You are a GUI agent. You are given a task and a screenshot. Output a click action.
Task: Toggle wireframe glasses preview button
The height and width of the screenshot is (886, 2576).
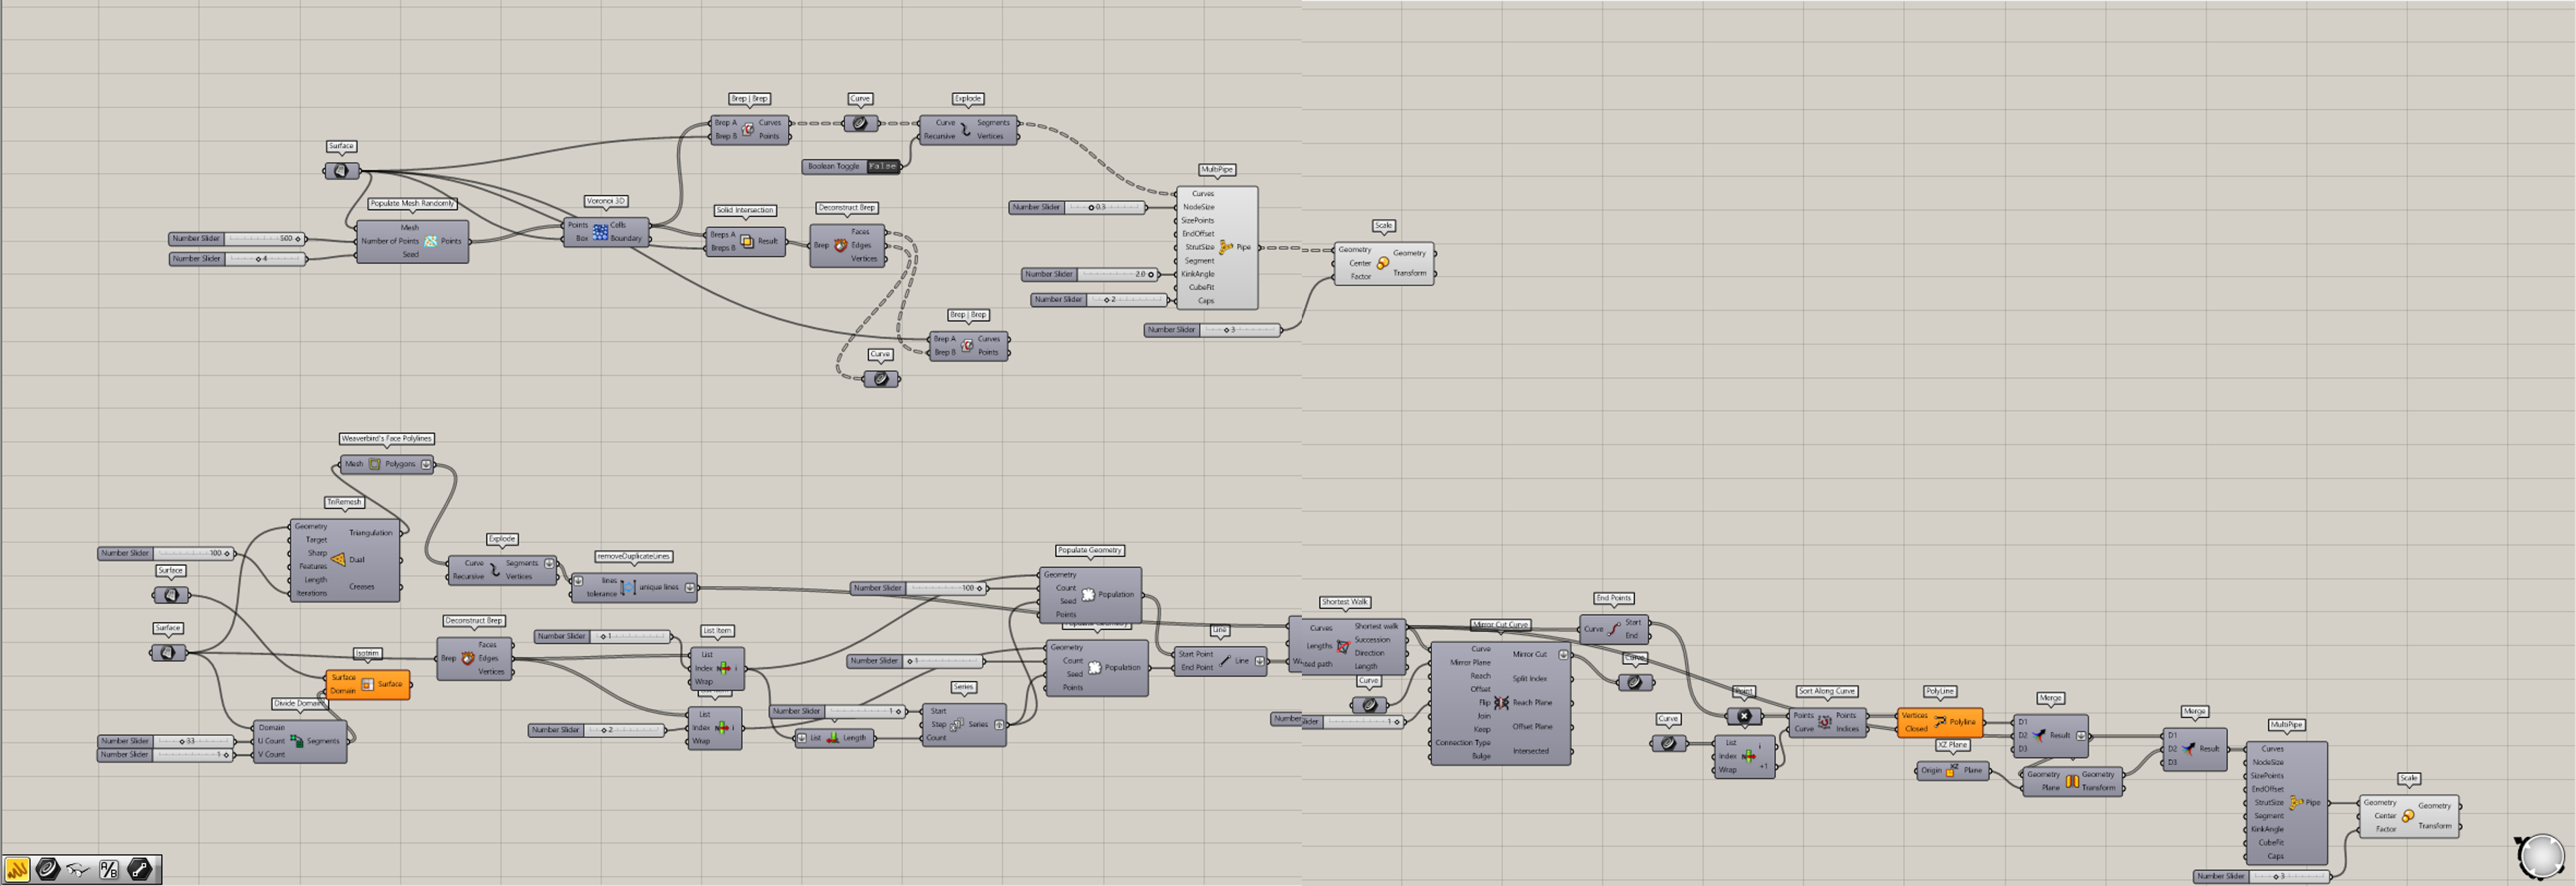[78, 869]
